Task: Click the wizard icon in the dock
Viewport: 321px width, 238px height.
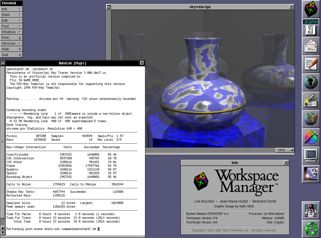Action: point(311,211)
